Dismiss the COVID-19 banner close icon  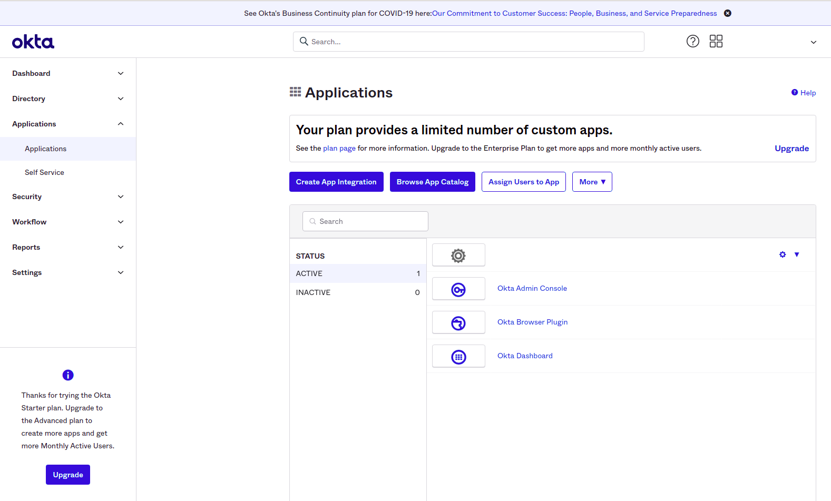728,13
